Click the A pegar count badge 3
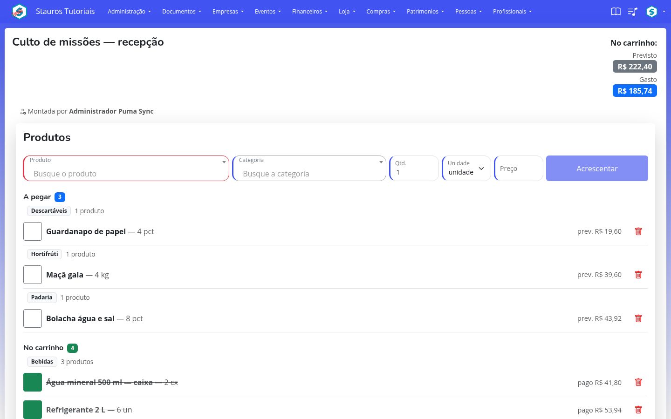671x419 pixels. point(60,197)
